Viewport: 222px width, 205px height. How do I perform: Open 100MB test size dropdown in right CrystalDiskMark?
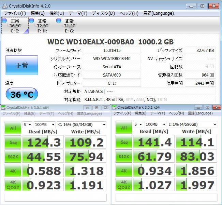(x=155, y=124)
